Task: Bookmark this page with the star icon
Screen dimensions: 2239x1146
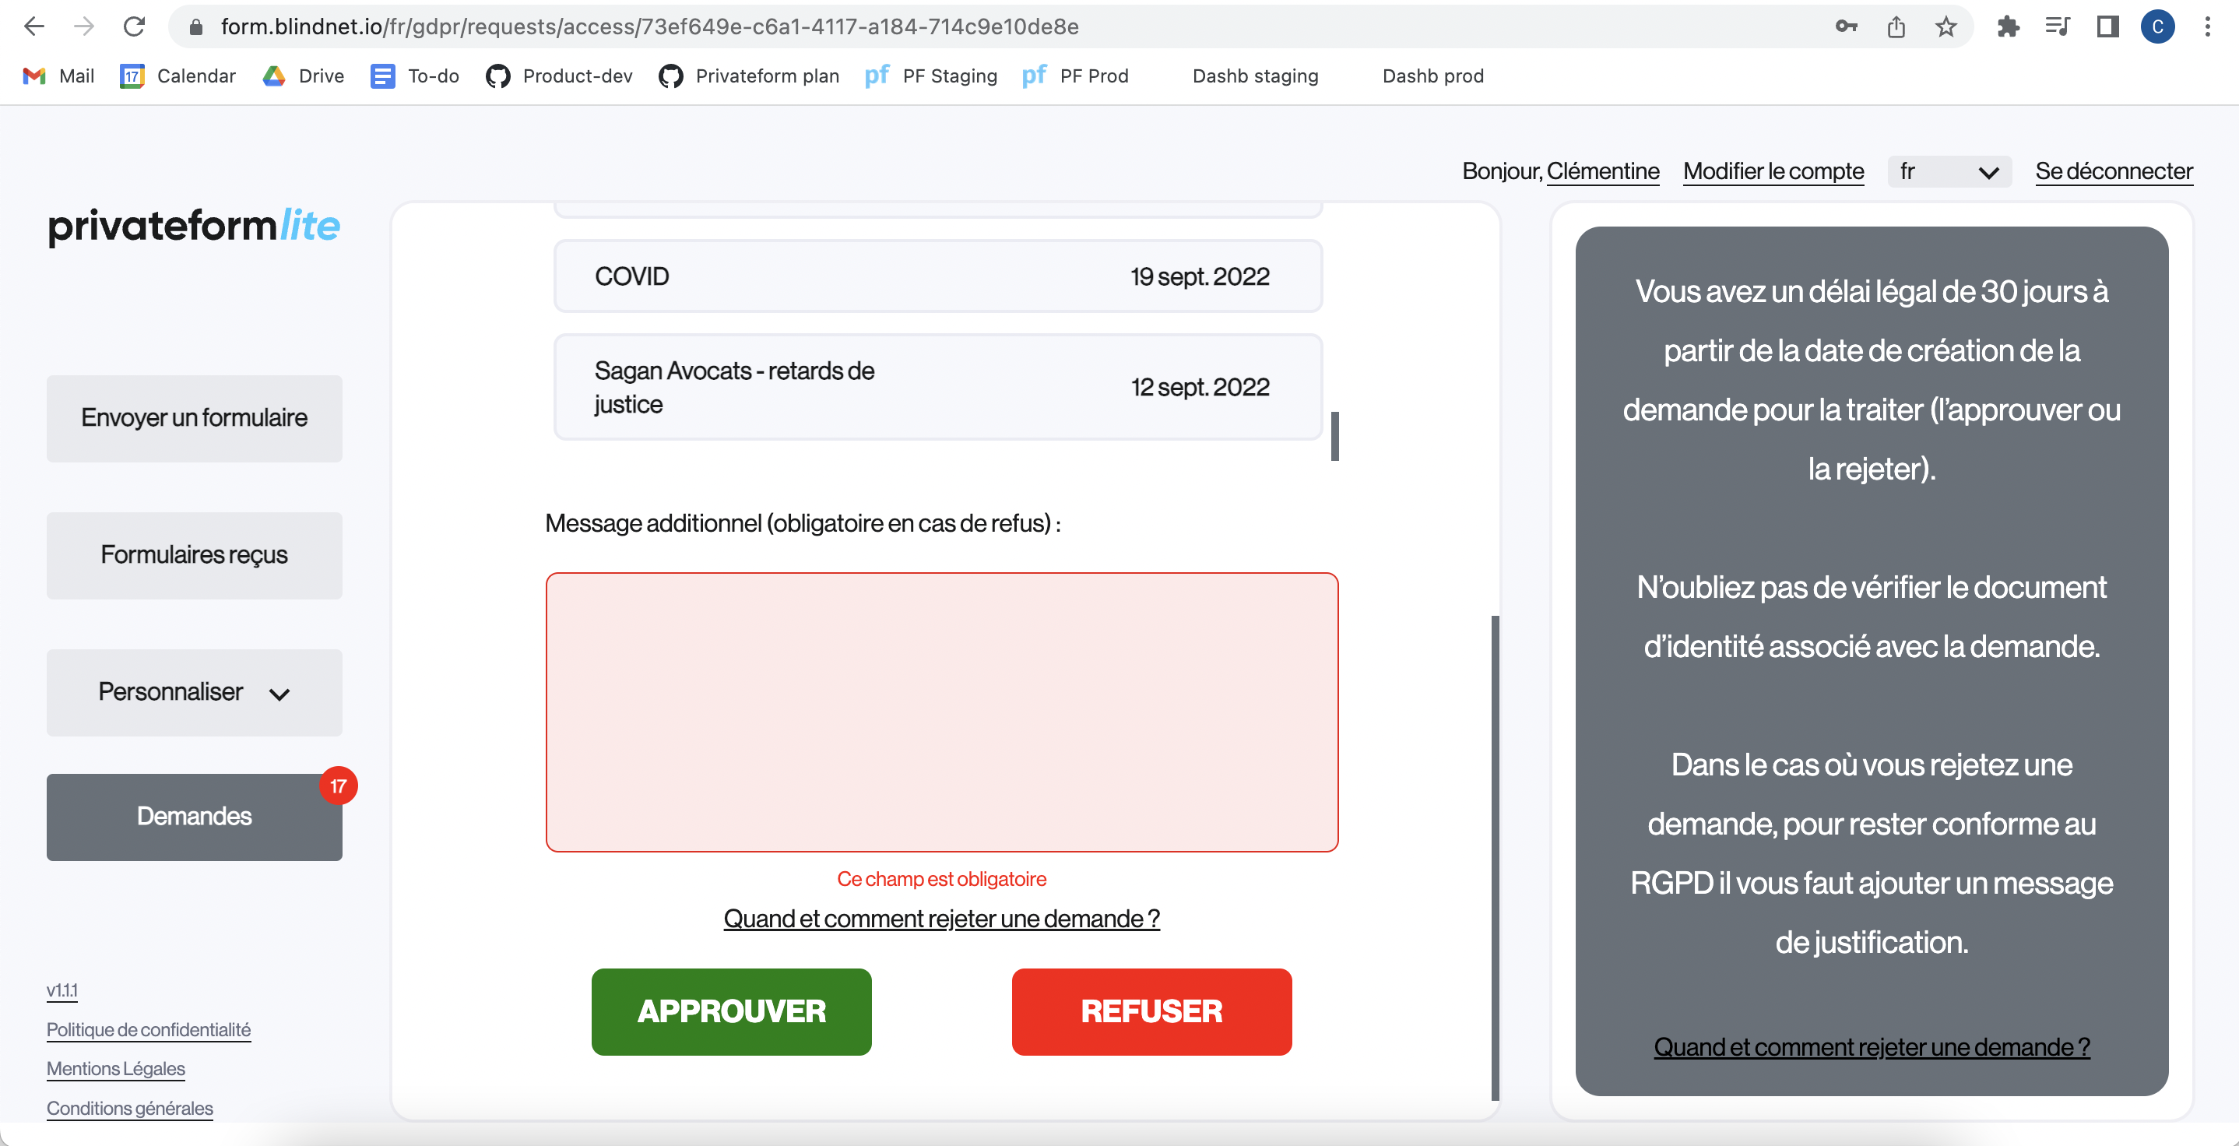Action: point(1945,26)
